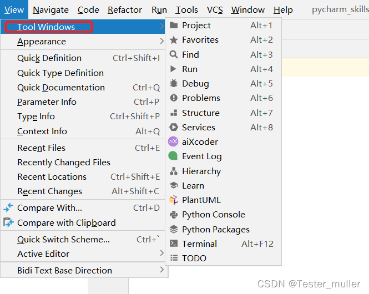Expand the Active Editor submenu arrow
Viewport: 369px width, 294px height.
pos(161,253)
